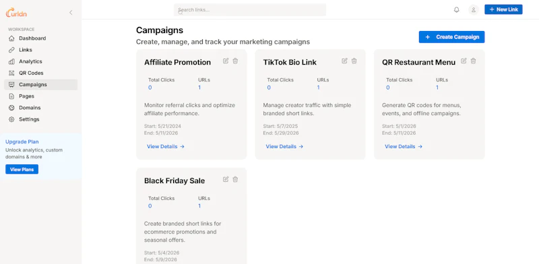The height and width of the screenshot is (264, 539).
Task: View Details of TikTok Bio Link
Action: (284, 146)
